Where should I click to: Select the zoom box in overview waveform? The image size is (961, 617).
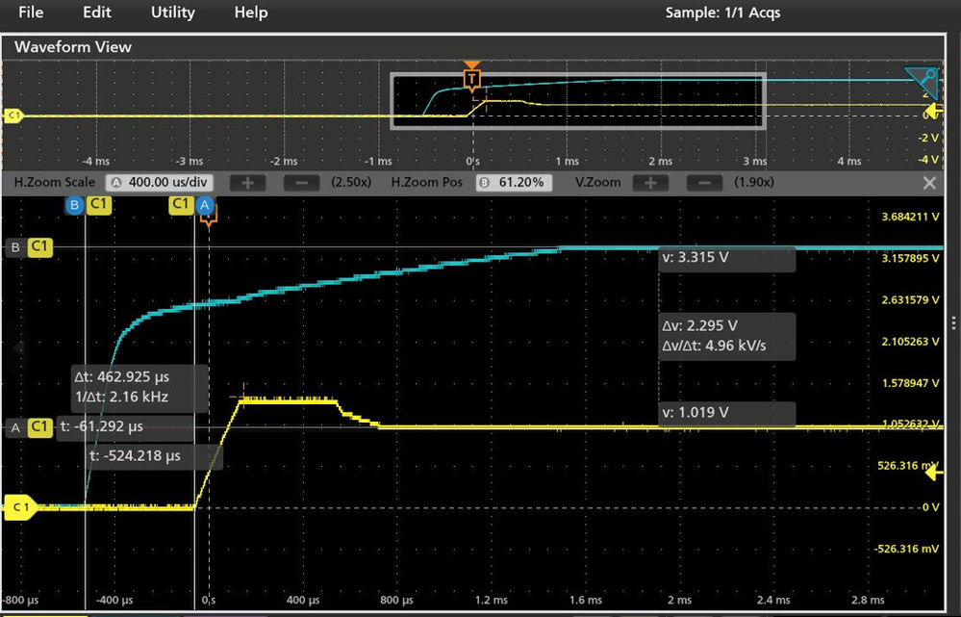[578, 101]
